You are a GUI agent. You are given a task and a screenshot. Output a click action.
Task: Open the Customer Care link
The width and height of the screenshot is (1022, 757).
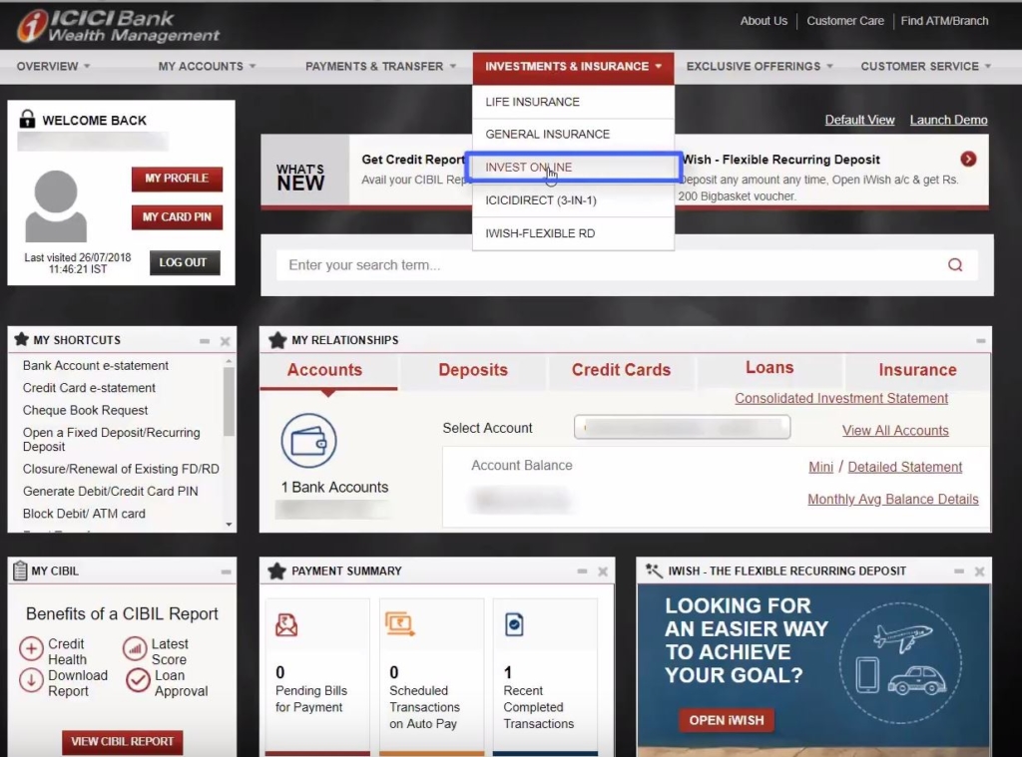pyautogui.click(x=845, y=21)
